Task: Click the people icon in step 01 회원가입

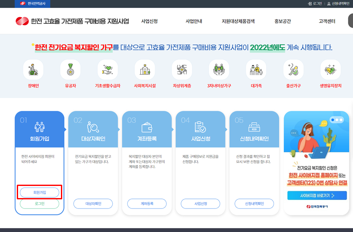Action: pyautogui.click(x=40, y=127)
